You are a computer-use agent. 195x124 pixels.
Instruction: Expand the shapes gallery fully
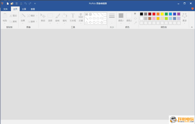(105, 22)
